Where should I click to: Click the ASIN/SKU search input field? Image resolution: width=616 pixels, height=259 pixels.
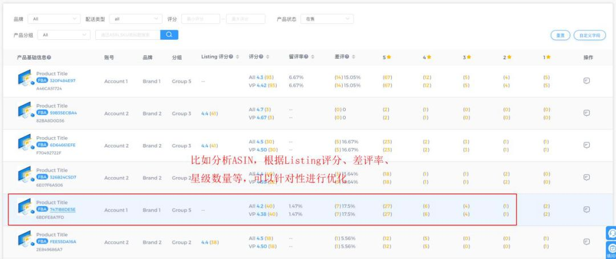pyautogui.click(x=127, y=35)
